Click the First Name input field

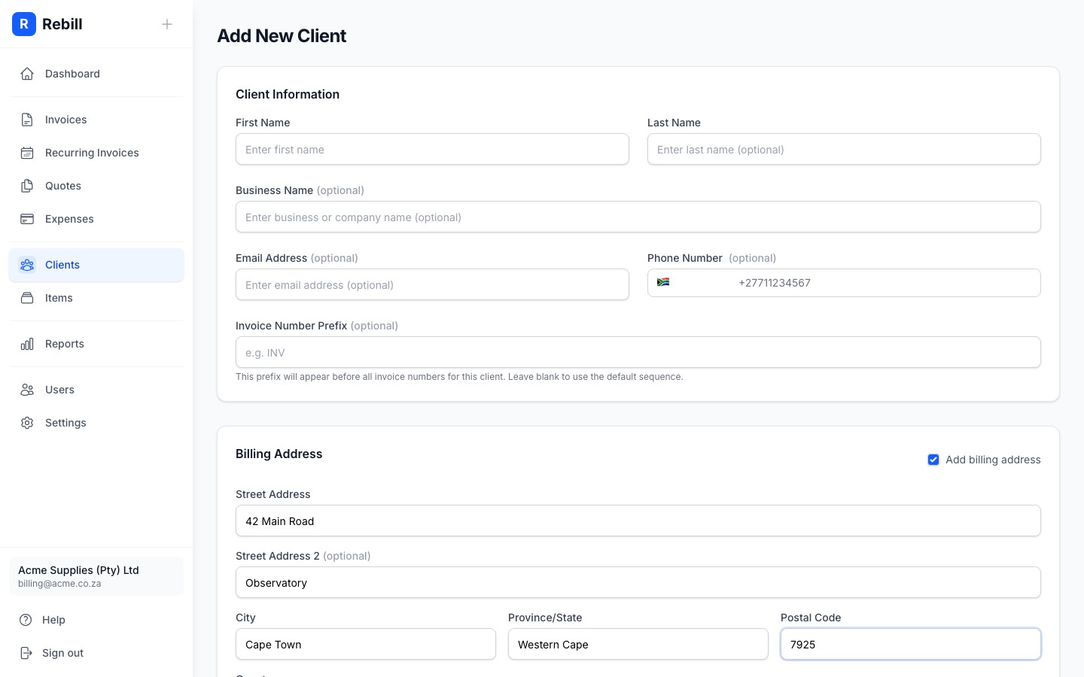(x=432, y=149)
